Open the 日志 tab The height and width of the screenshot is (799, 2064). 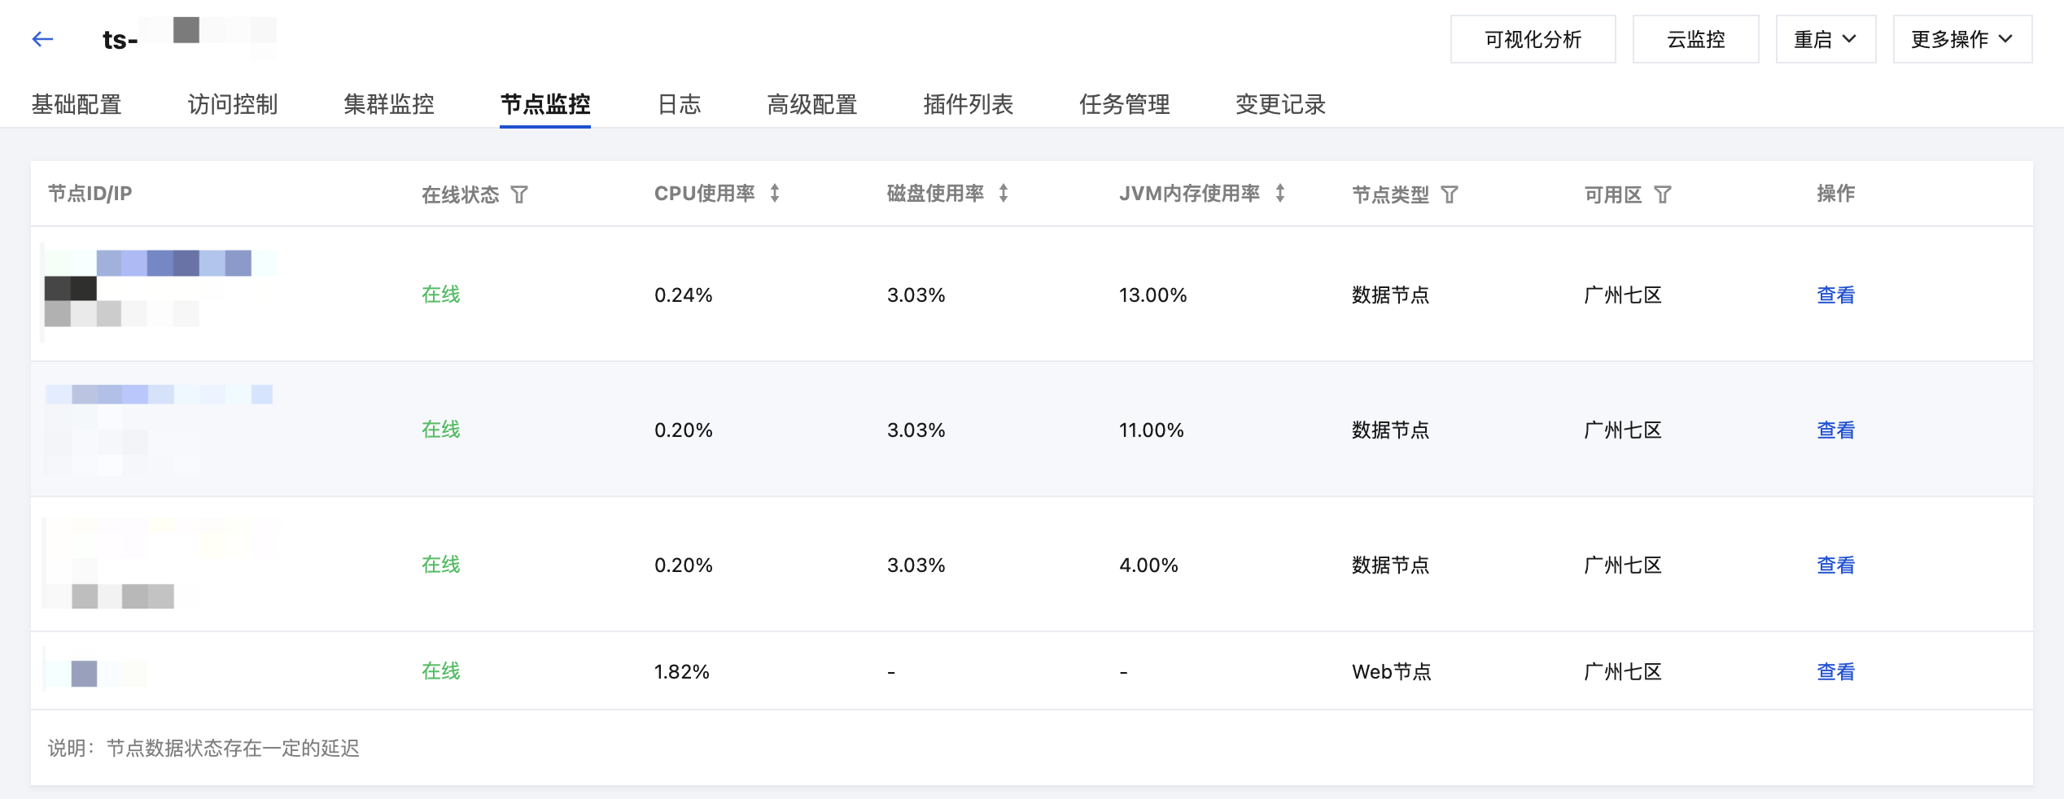[x=679, y=104]
